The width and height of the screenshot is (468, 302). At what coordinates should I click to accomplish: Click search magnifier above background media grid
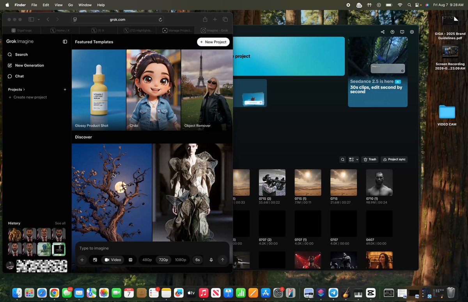342,160
